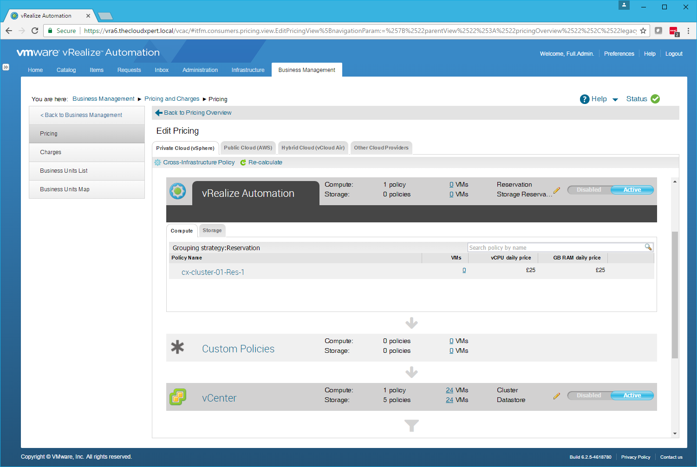Click the blue Help question mark icon
697x467 pixels.
(x=585, y=99)
